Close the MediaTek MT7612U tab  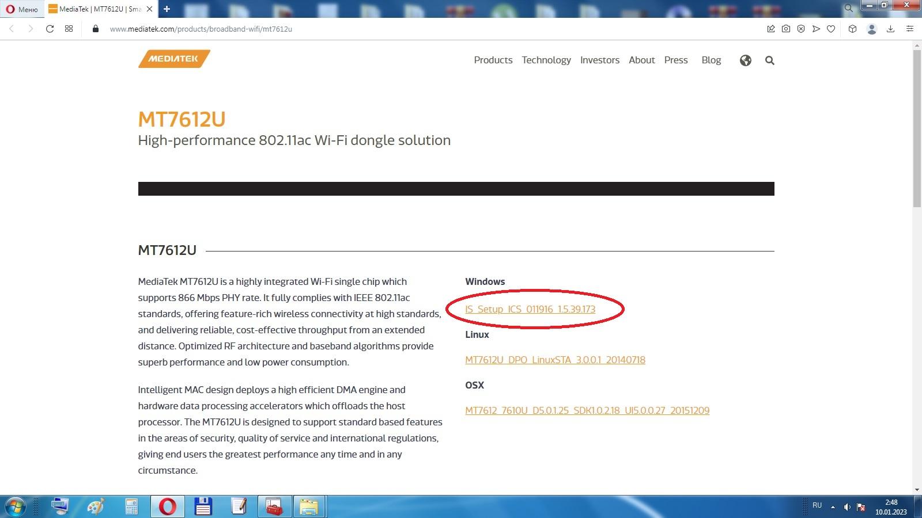(x=149, y=9)
